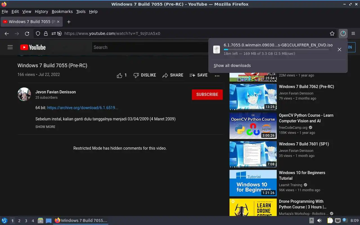The image size is (360, 225).
Task: Cancel the ISO download
Action: [339, 49]
